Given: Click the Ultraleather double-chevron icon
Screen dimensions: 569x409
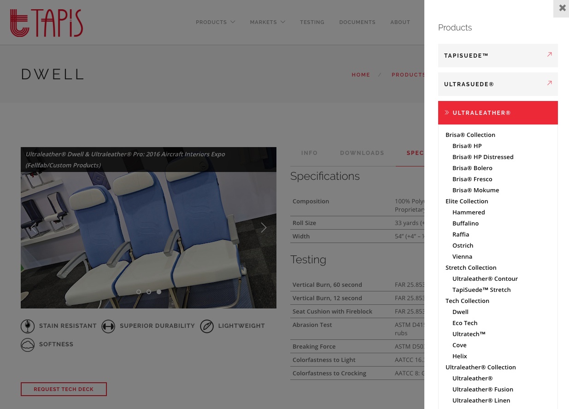Looking at the screenshot, I should click(x=447, y=113).
